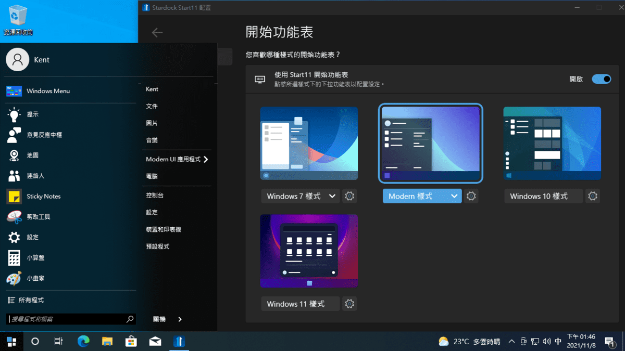Disable the 使用 Start11 開始功能表 switch
Viewport: 625px width, 351px height.
pos(601,79)
